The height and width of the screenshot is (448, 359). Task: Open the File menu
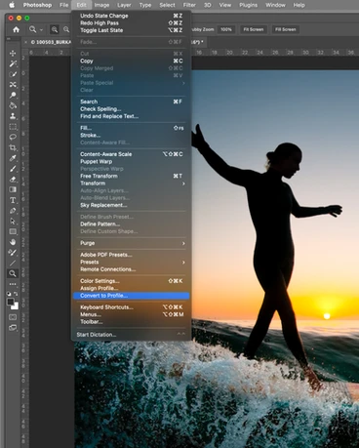click(x=64, y=5)
